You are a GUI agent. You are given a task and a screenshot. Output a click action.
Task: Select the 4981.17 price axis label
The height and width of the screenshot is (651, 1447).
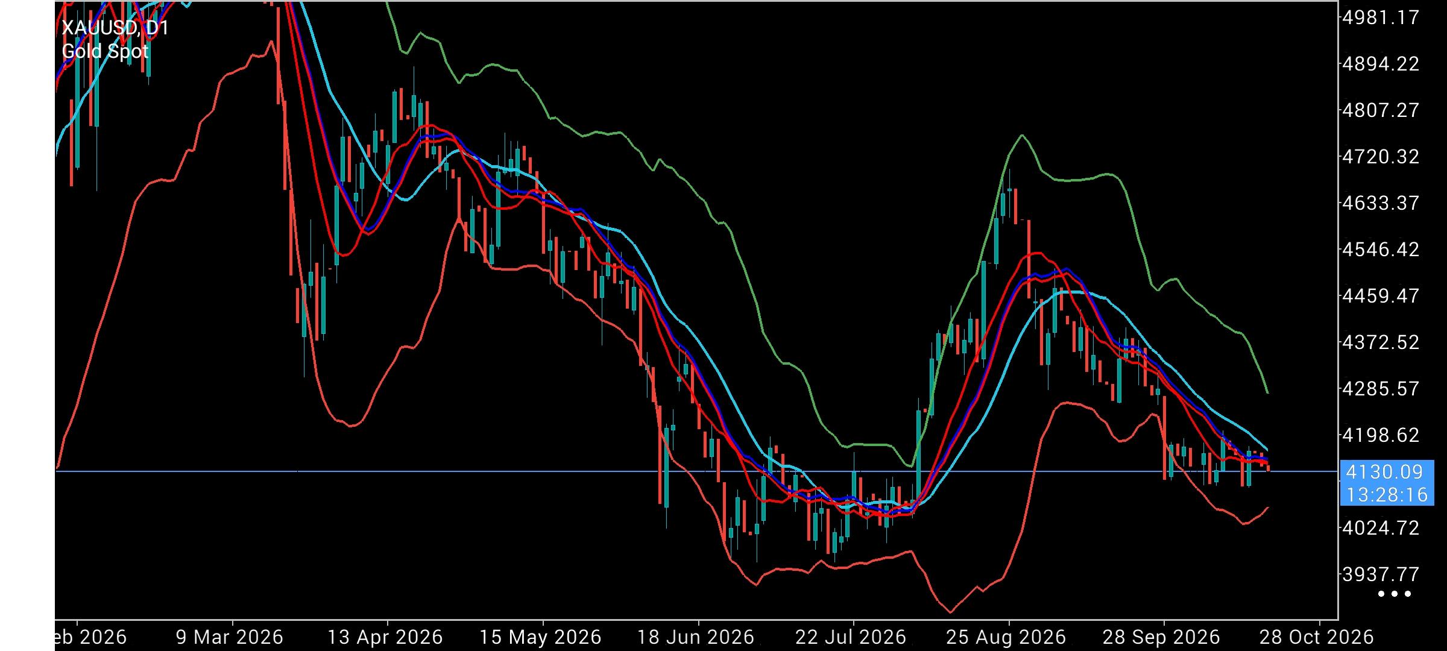click(1381, 17)
